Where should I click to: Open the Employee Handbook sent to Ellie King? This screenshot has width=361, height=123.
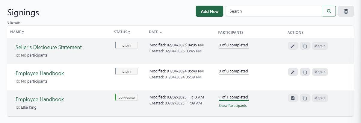(x=40, y=99)
